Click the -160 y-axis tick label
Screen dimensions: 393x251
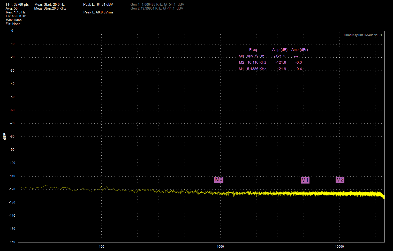tap(12, 242)
